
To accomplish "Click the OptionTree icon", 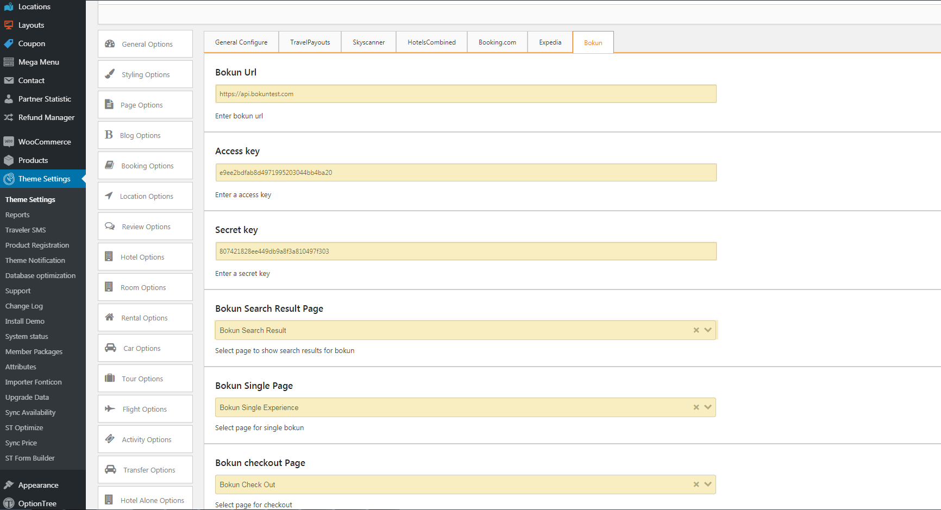I will [9, 503].
